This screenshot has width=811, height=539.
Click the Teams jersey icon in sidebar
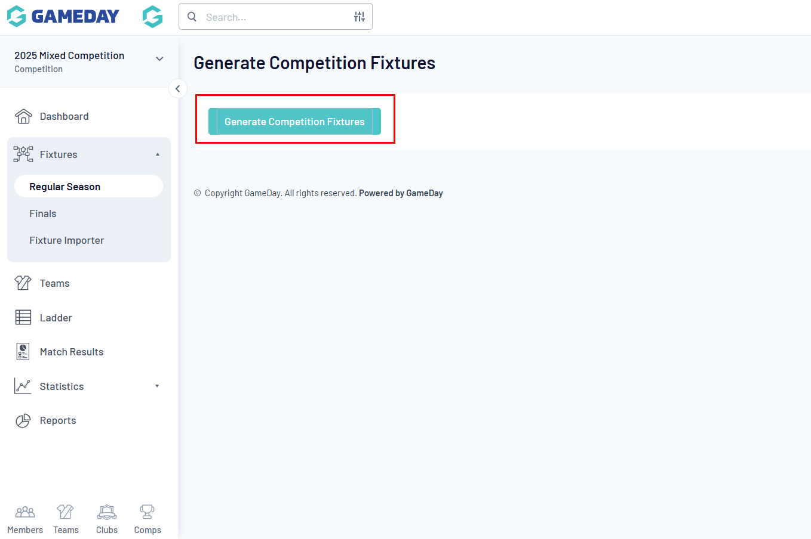23,283
